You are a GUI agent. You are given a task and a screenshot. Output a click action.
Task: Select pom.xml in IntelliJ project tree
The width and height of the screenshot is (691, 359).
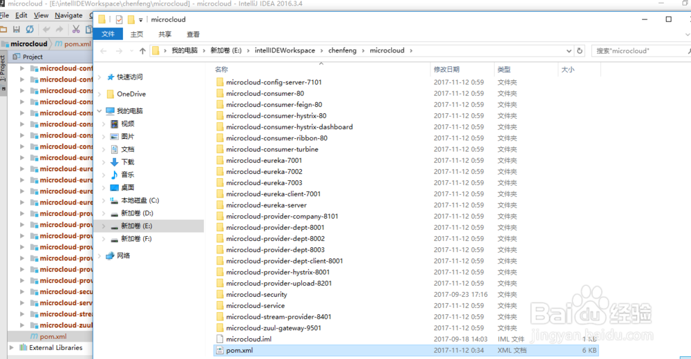point(48,336)
